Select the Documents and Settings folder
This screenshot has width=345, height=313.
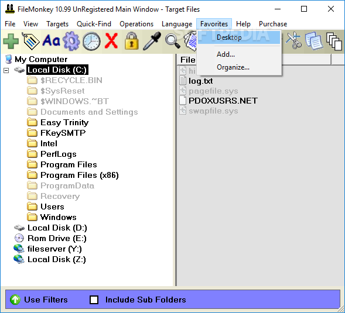(89, 112)
